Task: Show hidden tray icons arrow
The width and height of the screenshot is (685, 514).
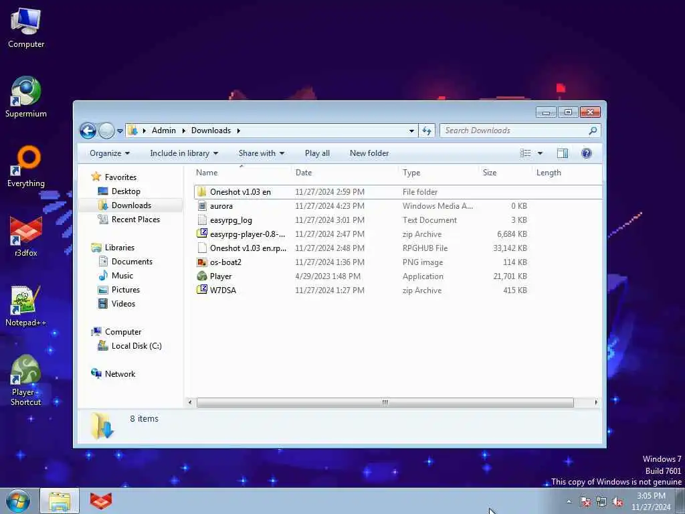Action: [x=569, y=501]
